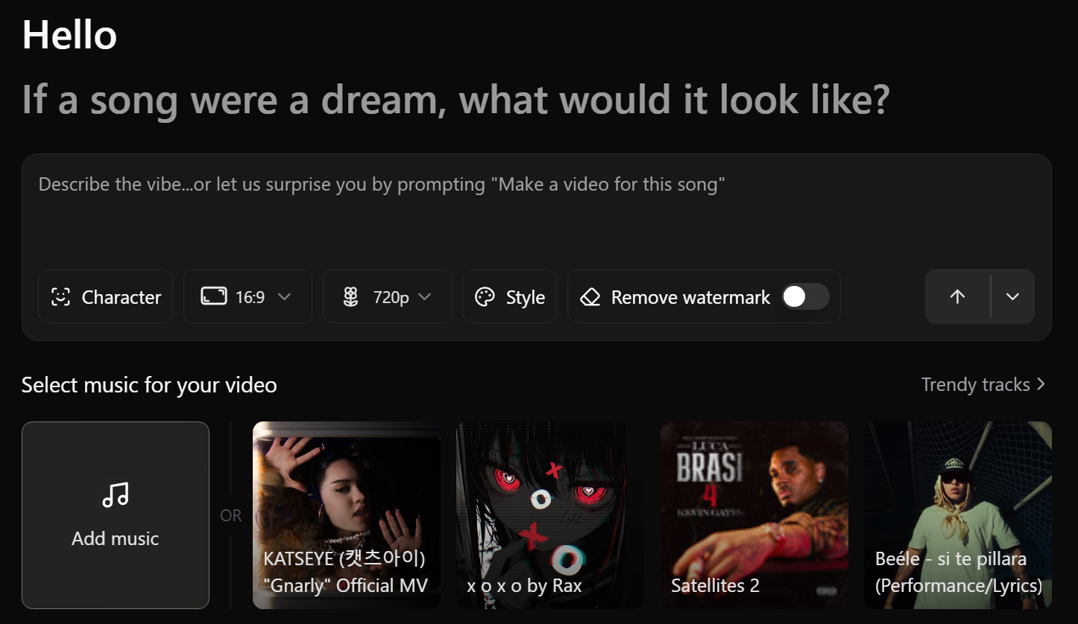Screen dimensions: 1078x624
Task: Expand the 16:9 aspect ratio dropdown
Action: click(x=284, y=296)
